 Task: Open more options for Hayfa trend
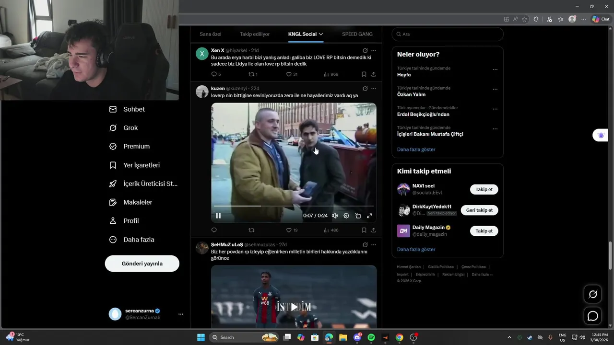[495, 69]
